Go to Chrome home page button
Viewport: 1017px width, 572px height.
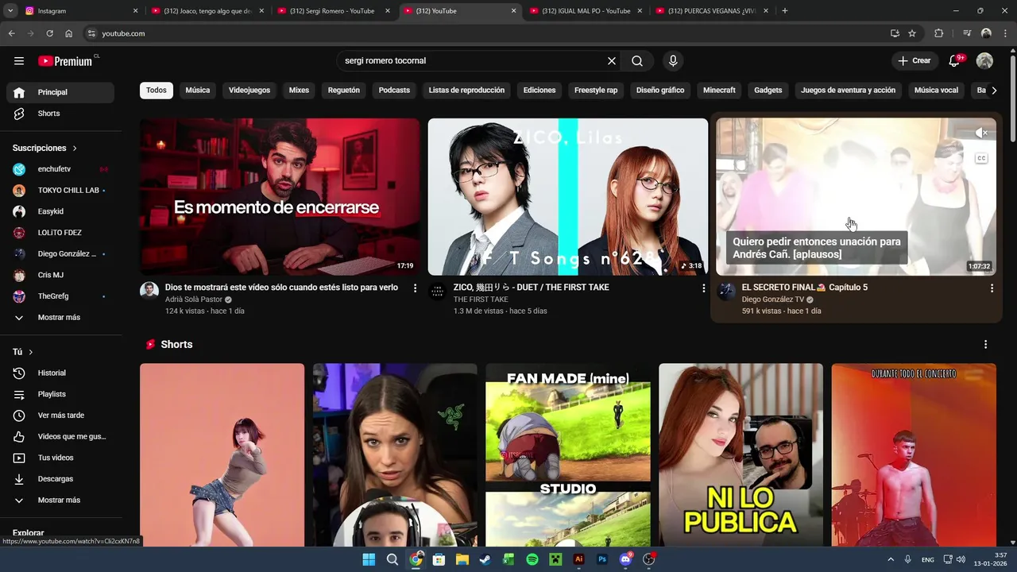(69, 33)
